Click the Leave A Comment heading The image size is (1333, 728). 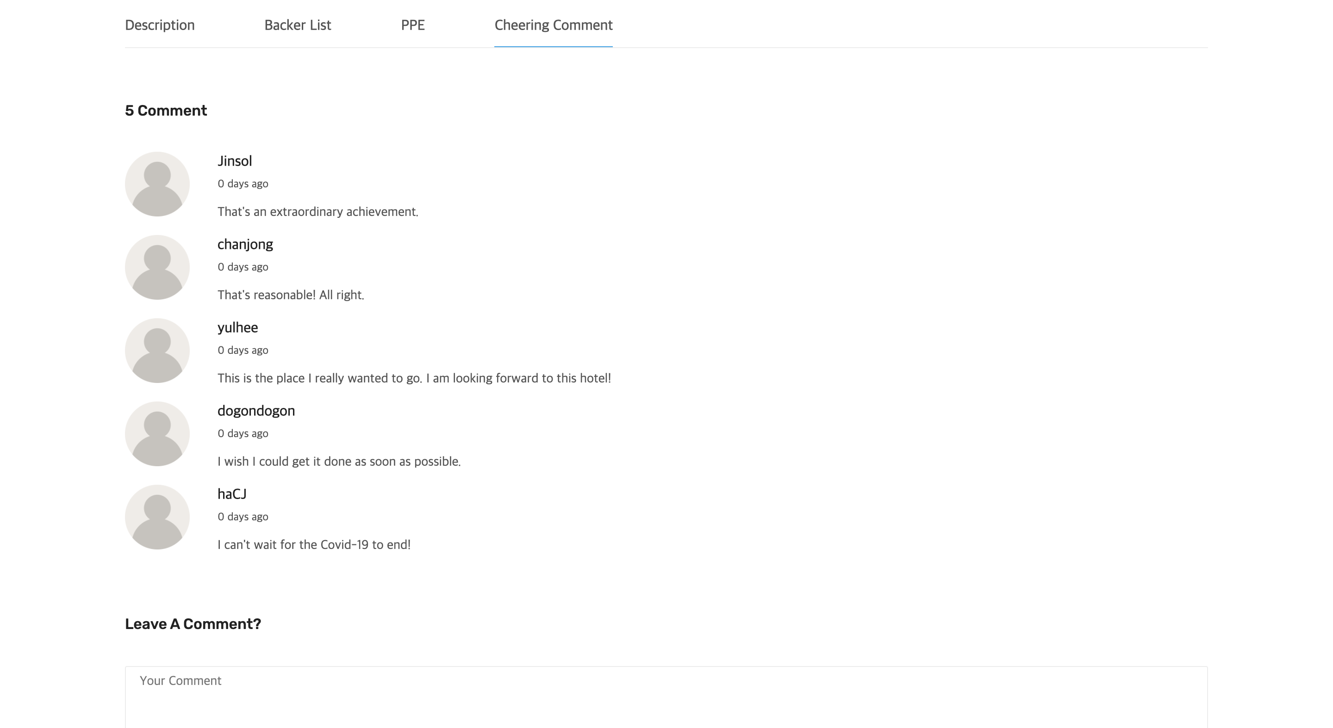click(193, 624)
